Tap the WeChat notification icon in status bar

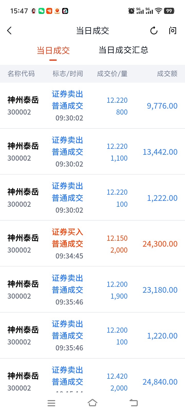pyautogui.click(x=41, y=11)
